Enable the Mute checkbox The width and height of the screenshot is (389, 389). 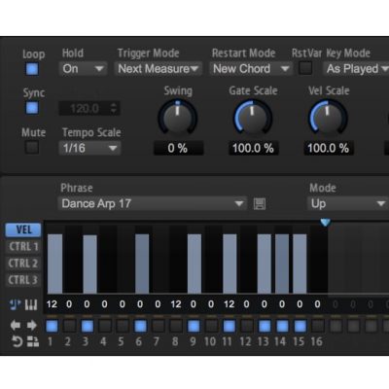pyautogui.click(x=32, y=148)
